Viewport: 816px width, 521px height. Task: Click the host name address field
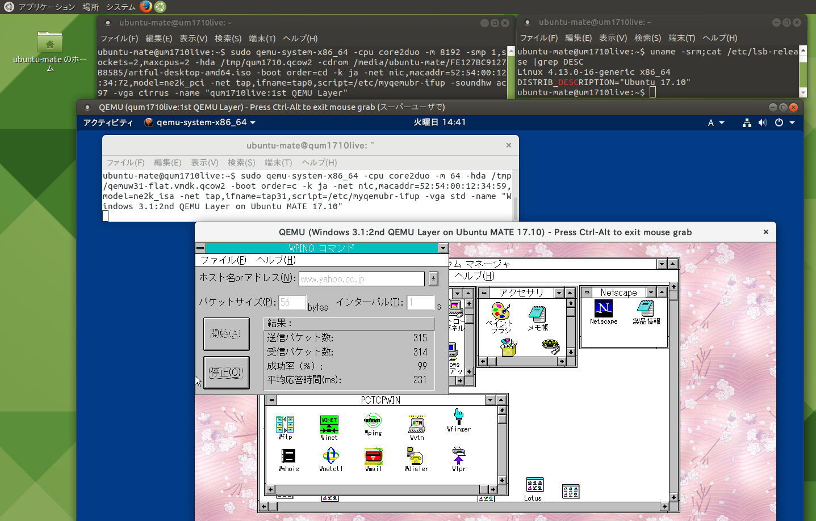click(362, 279)
